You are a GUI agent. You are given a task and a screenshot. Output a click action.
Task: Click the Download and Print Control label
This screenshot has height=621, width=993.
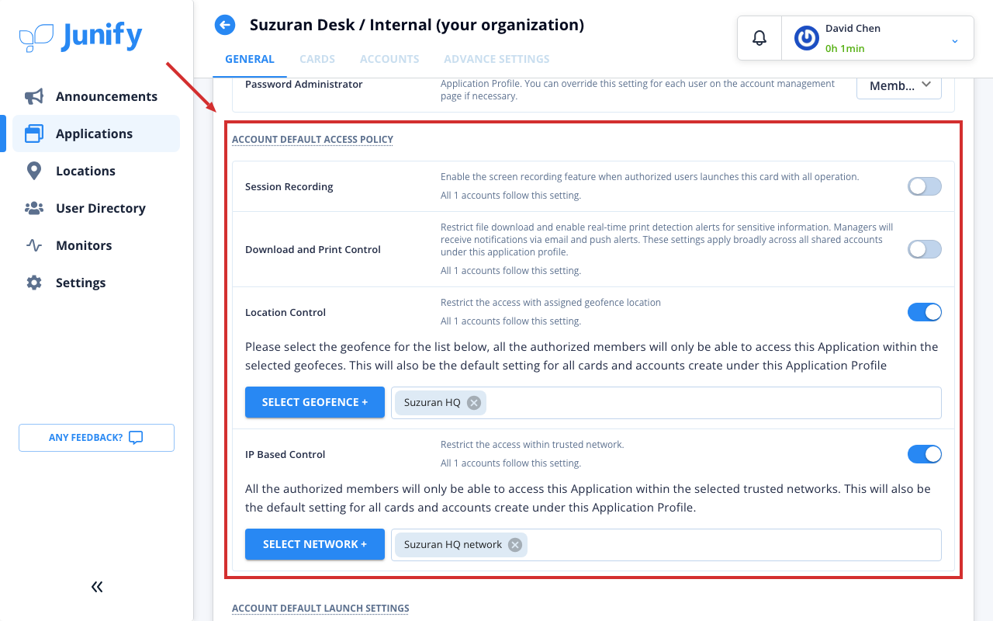tap(313, 249)
